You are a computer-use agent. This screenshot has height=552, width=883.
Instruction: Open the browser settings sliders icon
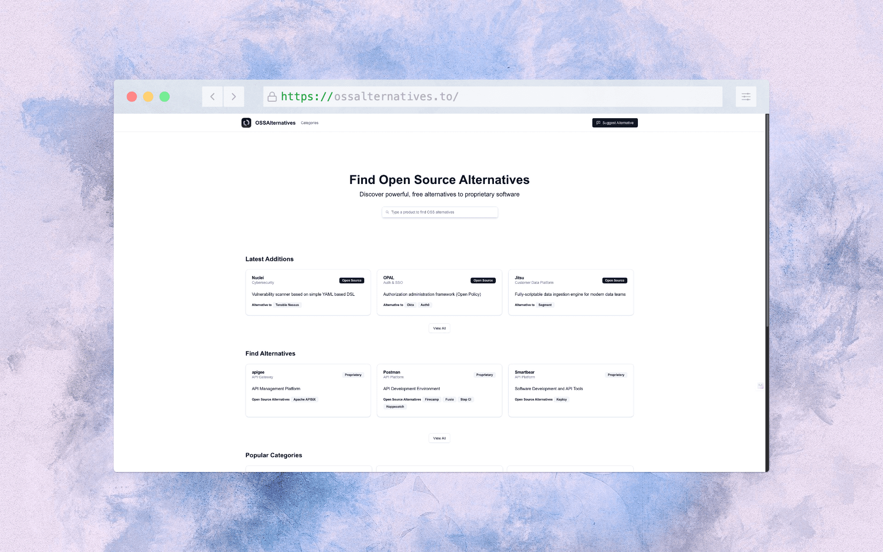745,97
